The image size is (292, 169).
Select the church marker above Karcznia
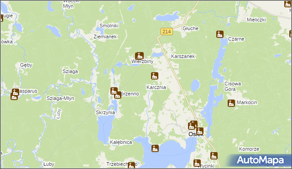tap(155, 76)
